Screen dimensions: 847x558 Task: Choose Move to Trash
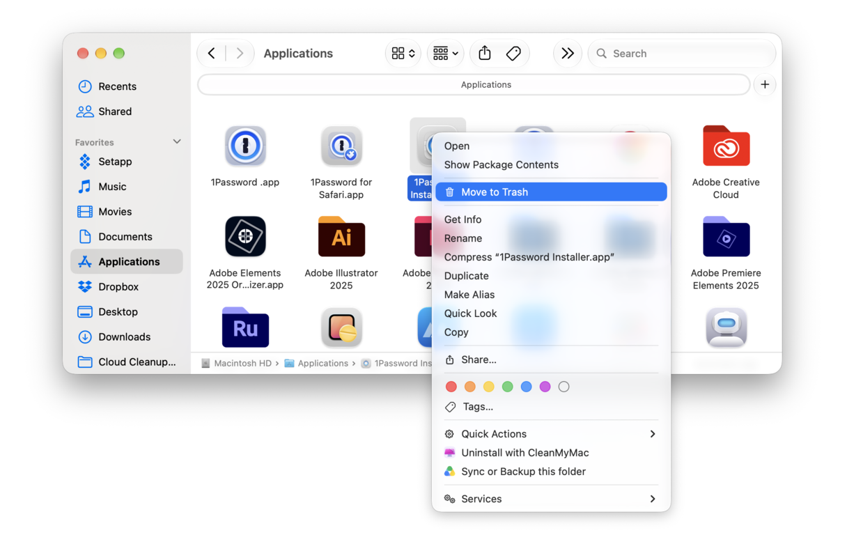point(551,192)
